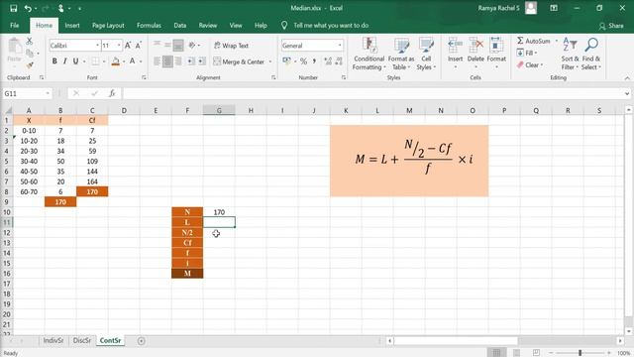
Task: Toggle Align Right
Action: 178,61
